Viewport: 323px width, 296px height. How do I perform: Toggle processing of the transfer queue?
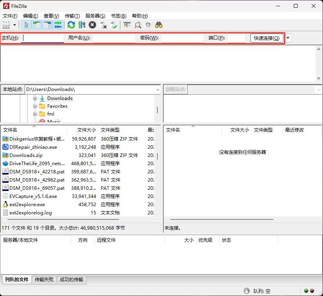pyautogui.click(x=82, y=25)
